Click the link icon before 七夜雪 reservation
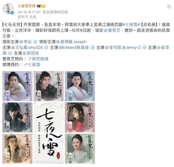174x167 pixels. pyautogui.click(x=26, y=65)
